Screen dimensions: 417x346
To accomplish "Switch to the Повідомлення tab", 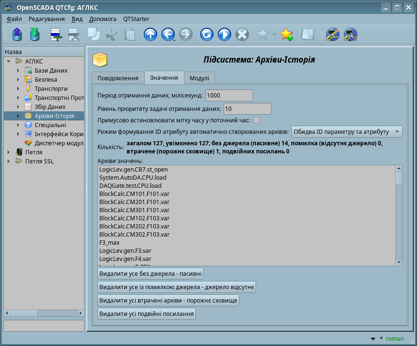I will click(118, 78).
